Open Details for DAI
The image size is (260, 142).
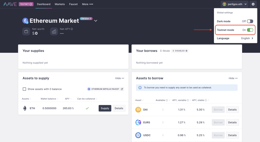coord(232,110)
